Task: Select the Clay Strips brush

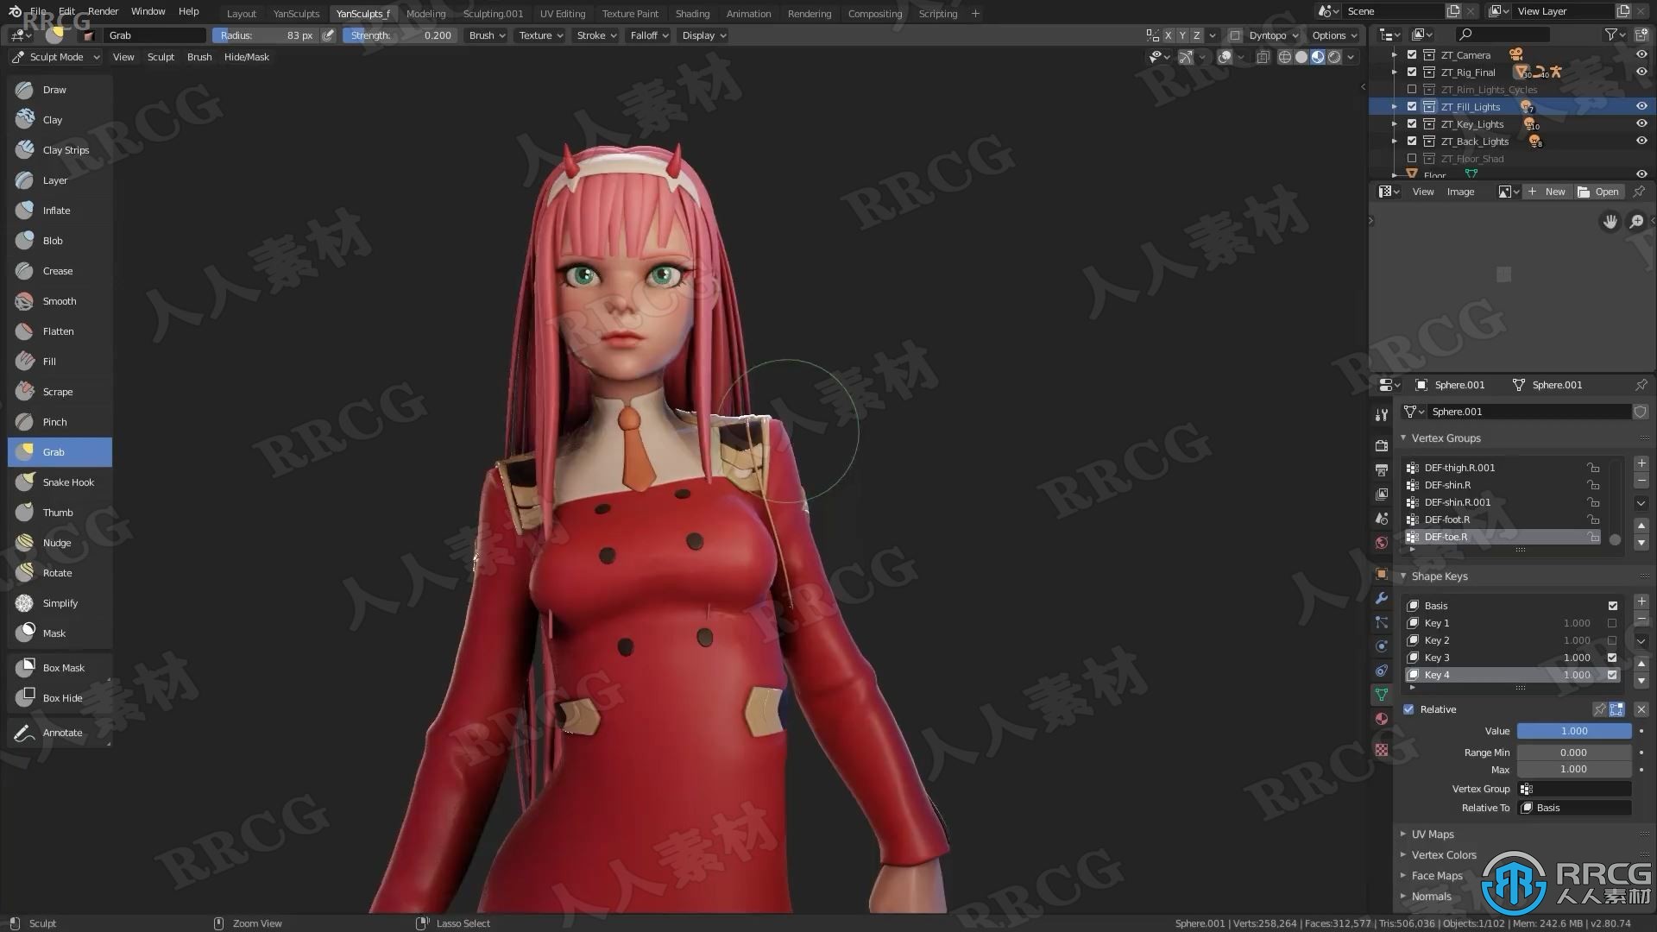Action: (x=60, y=150)
